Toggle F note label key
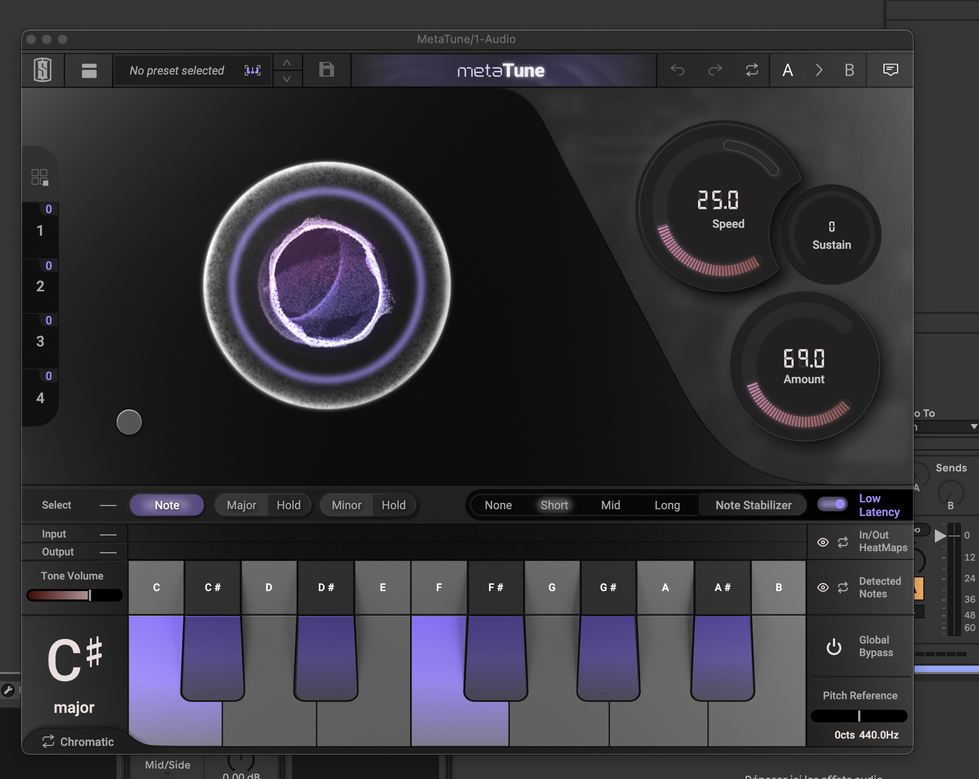Screen dimensions: 979x779 (x=439, y=587)
